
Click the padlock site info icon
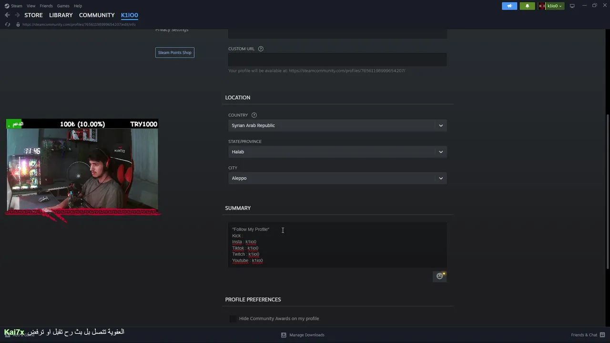(x=18, y=24)
